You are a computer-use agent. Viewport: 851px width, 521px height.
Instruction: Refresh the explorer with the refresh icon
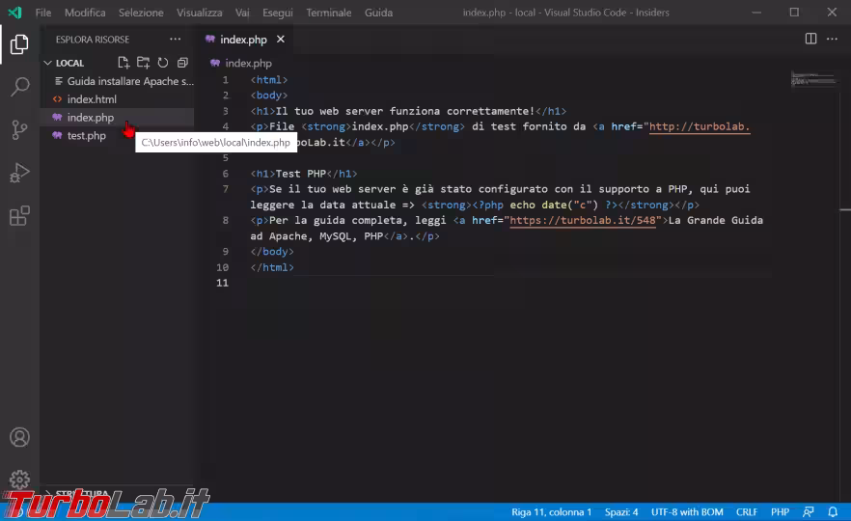(x=163, y=63)
